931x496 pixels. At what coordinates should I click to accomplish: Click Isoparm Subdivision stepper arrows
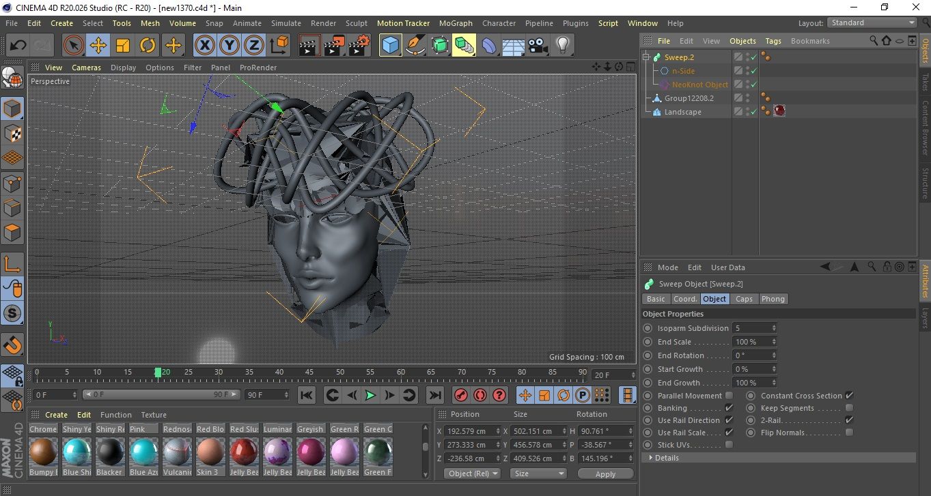[774, 328]
